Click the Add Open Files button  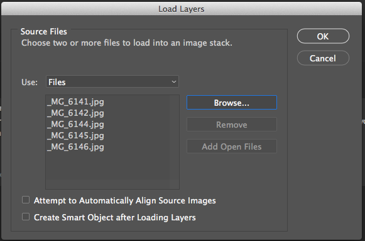(x=232, y=146)
